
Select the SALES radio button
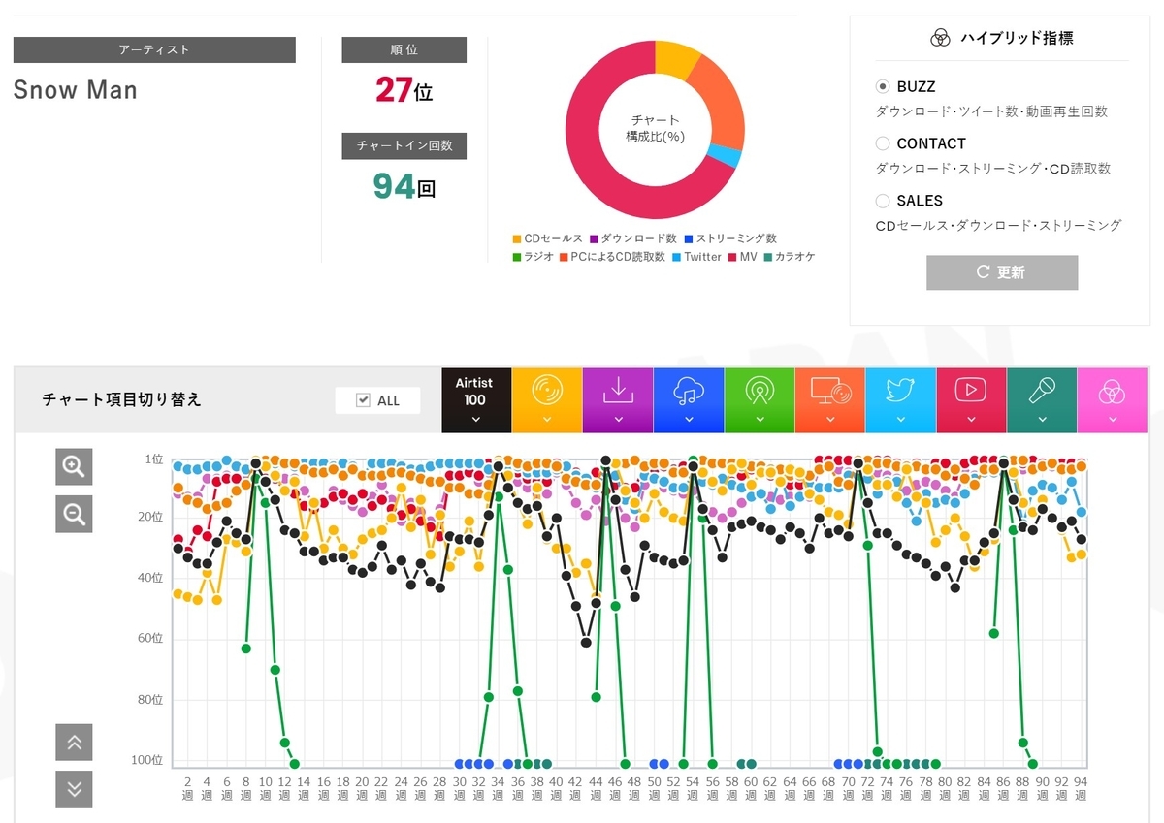883,201
